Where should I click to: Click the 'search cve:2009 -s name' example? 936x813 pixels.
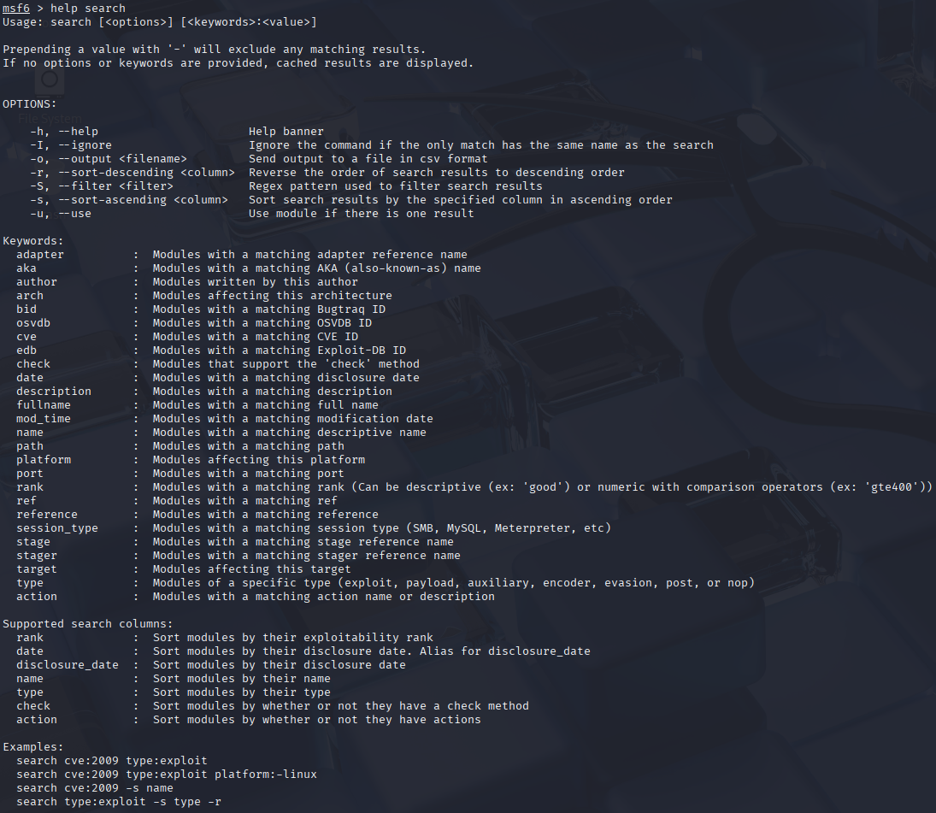point(95,788)
